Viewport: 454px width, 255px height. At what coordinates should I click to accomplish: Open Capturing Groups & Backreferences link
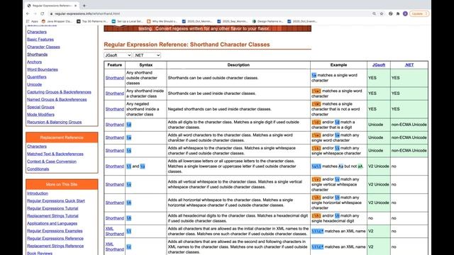(x=59, y=92)
